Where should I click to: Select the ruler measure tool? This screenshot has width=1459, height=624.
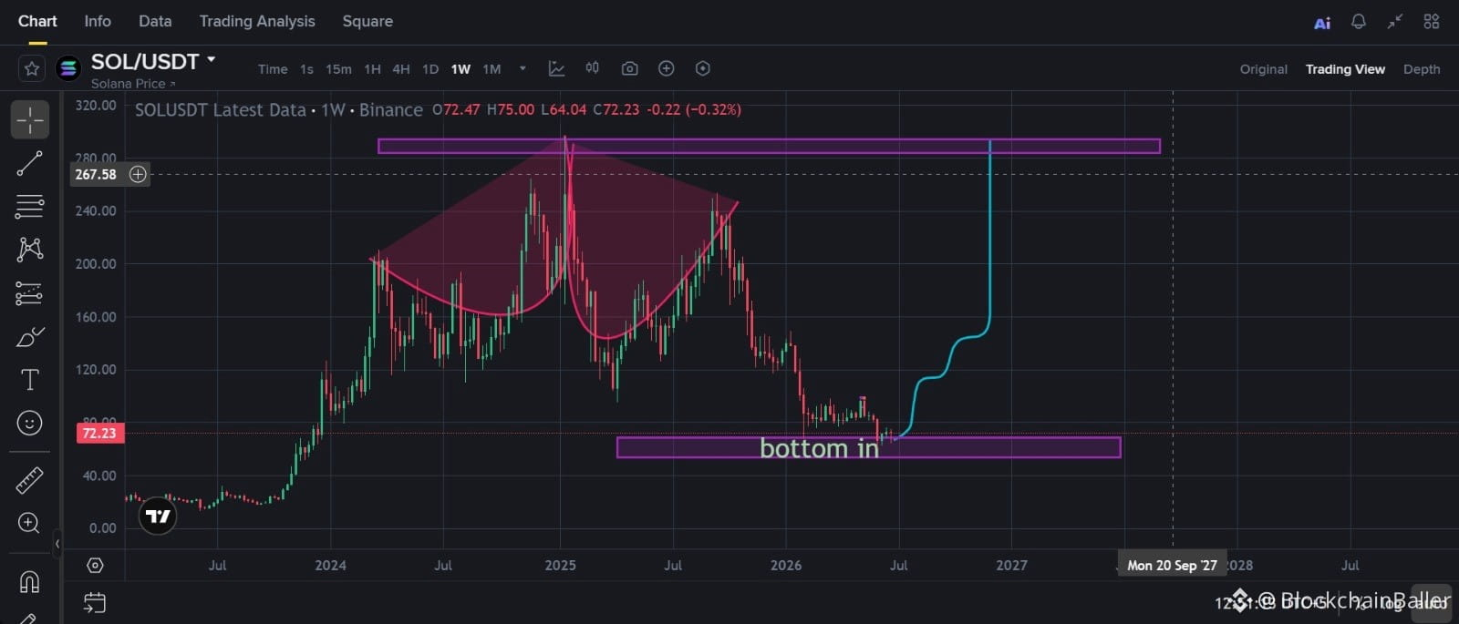click(x=29, y=479)
